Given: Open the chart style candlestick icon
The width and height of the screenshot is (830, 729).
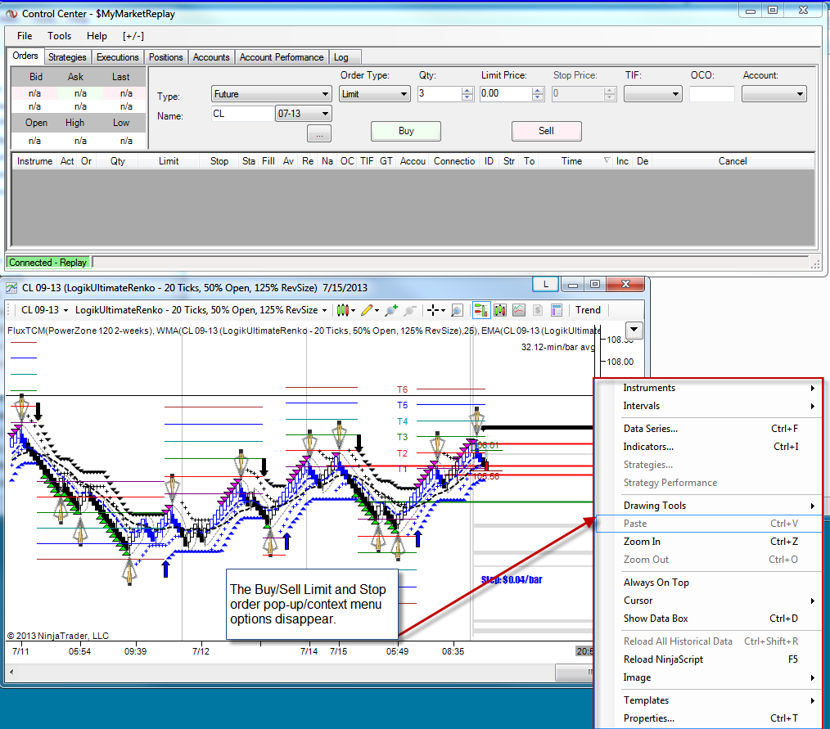Looking at the screenshot, I should click(341, 310).
